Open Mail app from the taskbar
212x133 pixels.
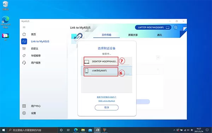point(90,130)
